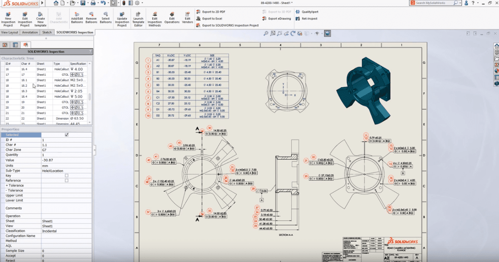Click the Save icon
The width and height of the screenshot is (499, 262).
[83, 3]
